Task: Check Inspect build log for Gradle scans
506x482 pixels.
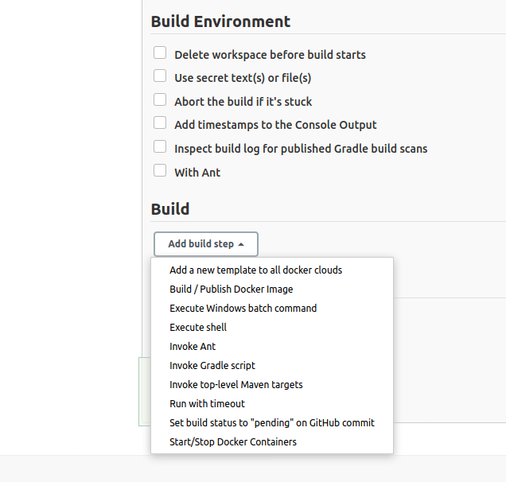Action: [x=160, y=147]
